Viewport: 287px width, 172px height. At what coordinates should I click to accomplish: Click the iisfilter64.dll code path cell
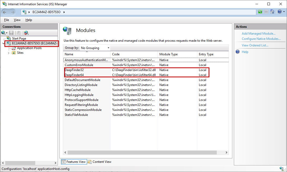click(134, 75)
